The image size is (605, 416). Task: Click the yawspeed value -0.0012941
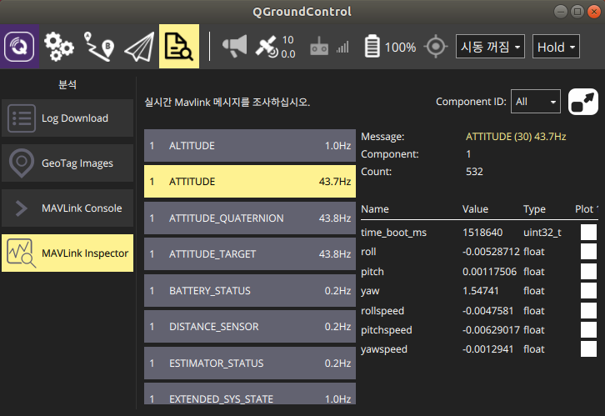[x=488, y=349]
